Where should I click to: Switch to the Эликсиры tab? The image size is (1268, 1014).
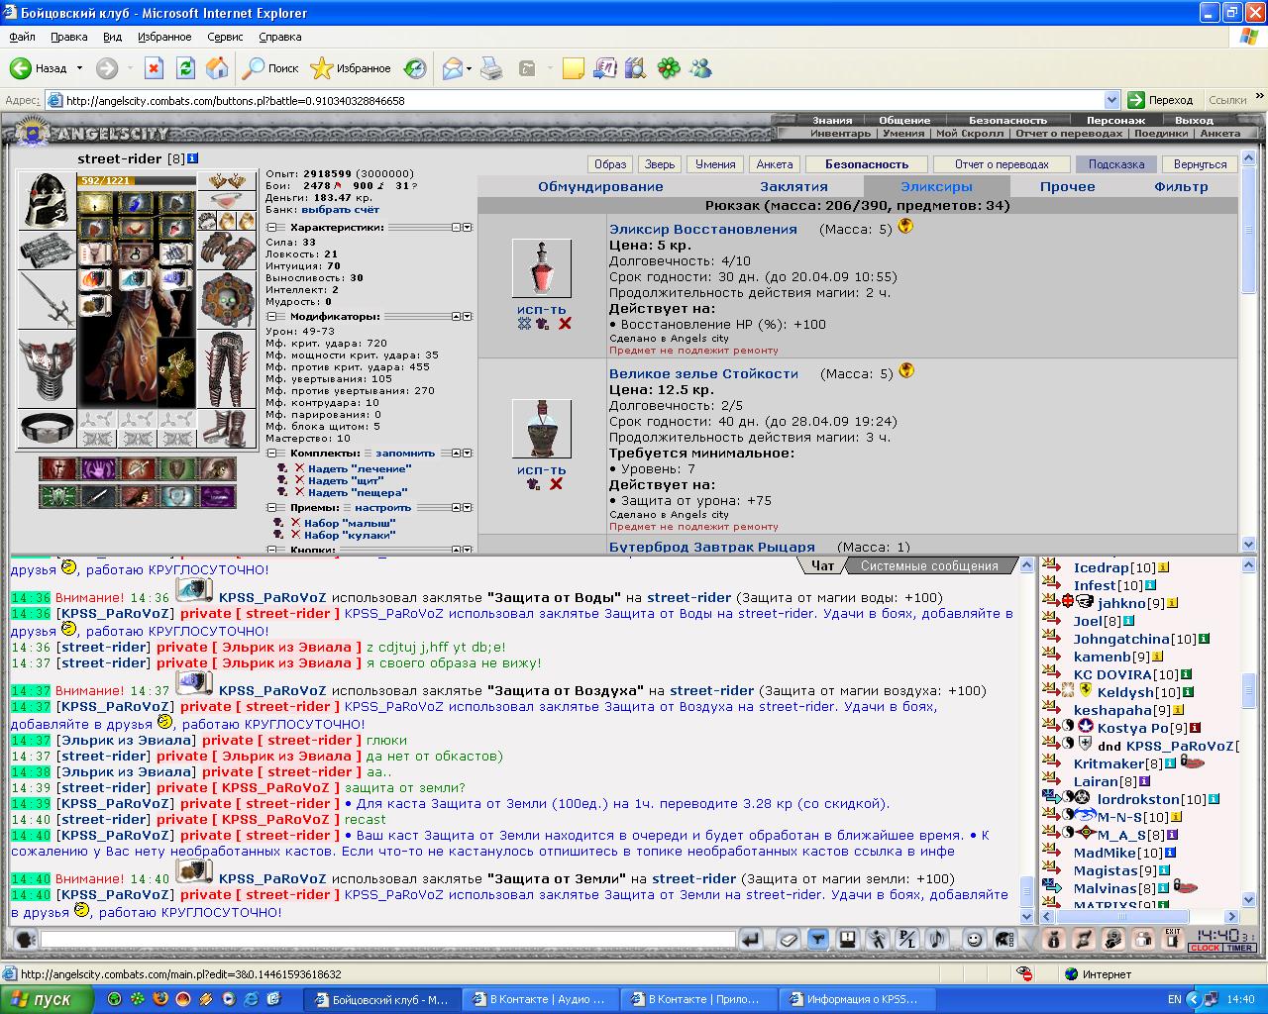(936, 186)
